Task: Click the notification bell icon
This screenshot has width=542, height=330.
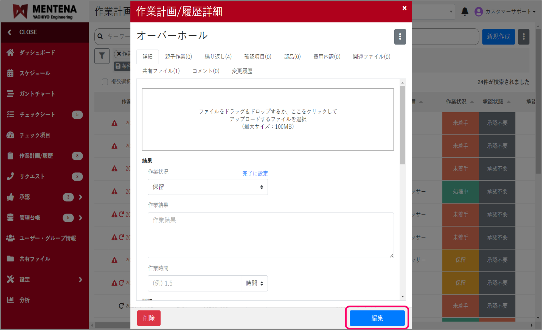Action: click(x=465, y=12)
